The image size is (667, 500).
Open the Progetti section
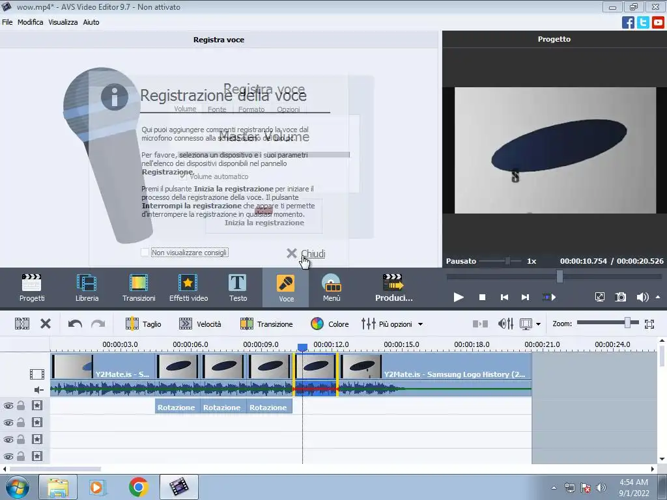(x=32, y=288)
